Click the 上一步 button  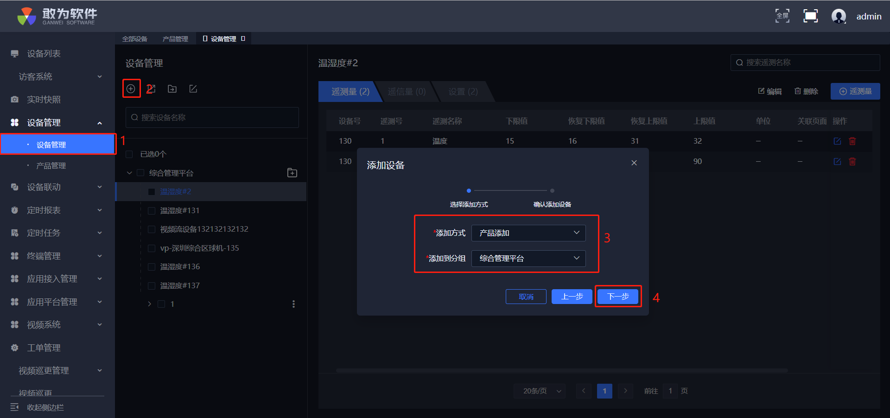tap(572, 297)
